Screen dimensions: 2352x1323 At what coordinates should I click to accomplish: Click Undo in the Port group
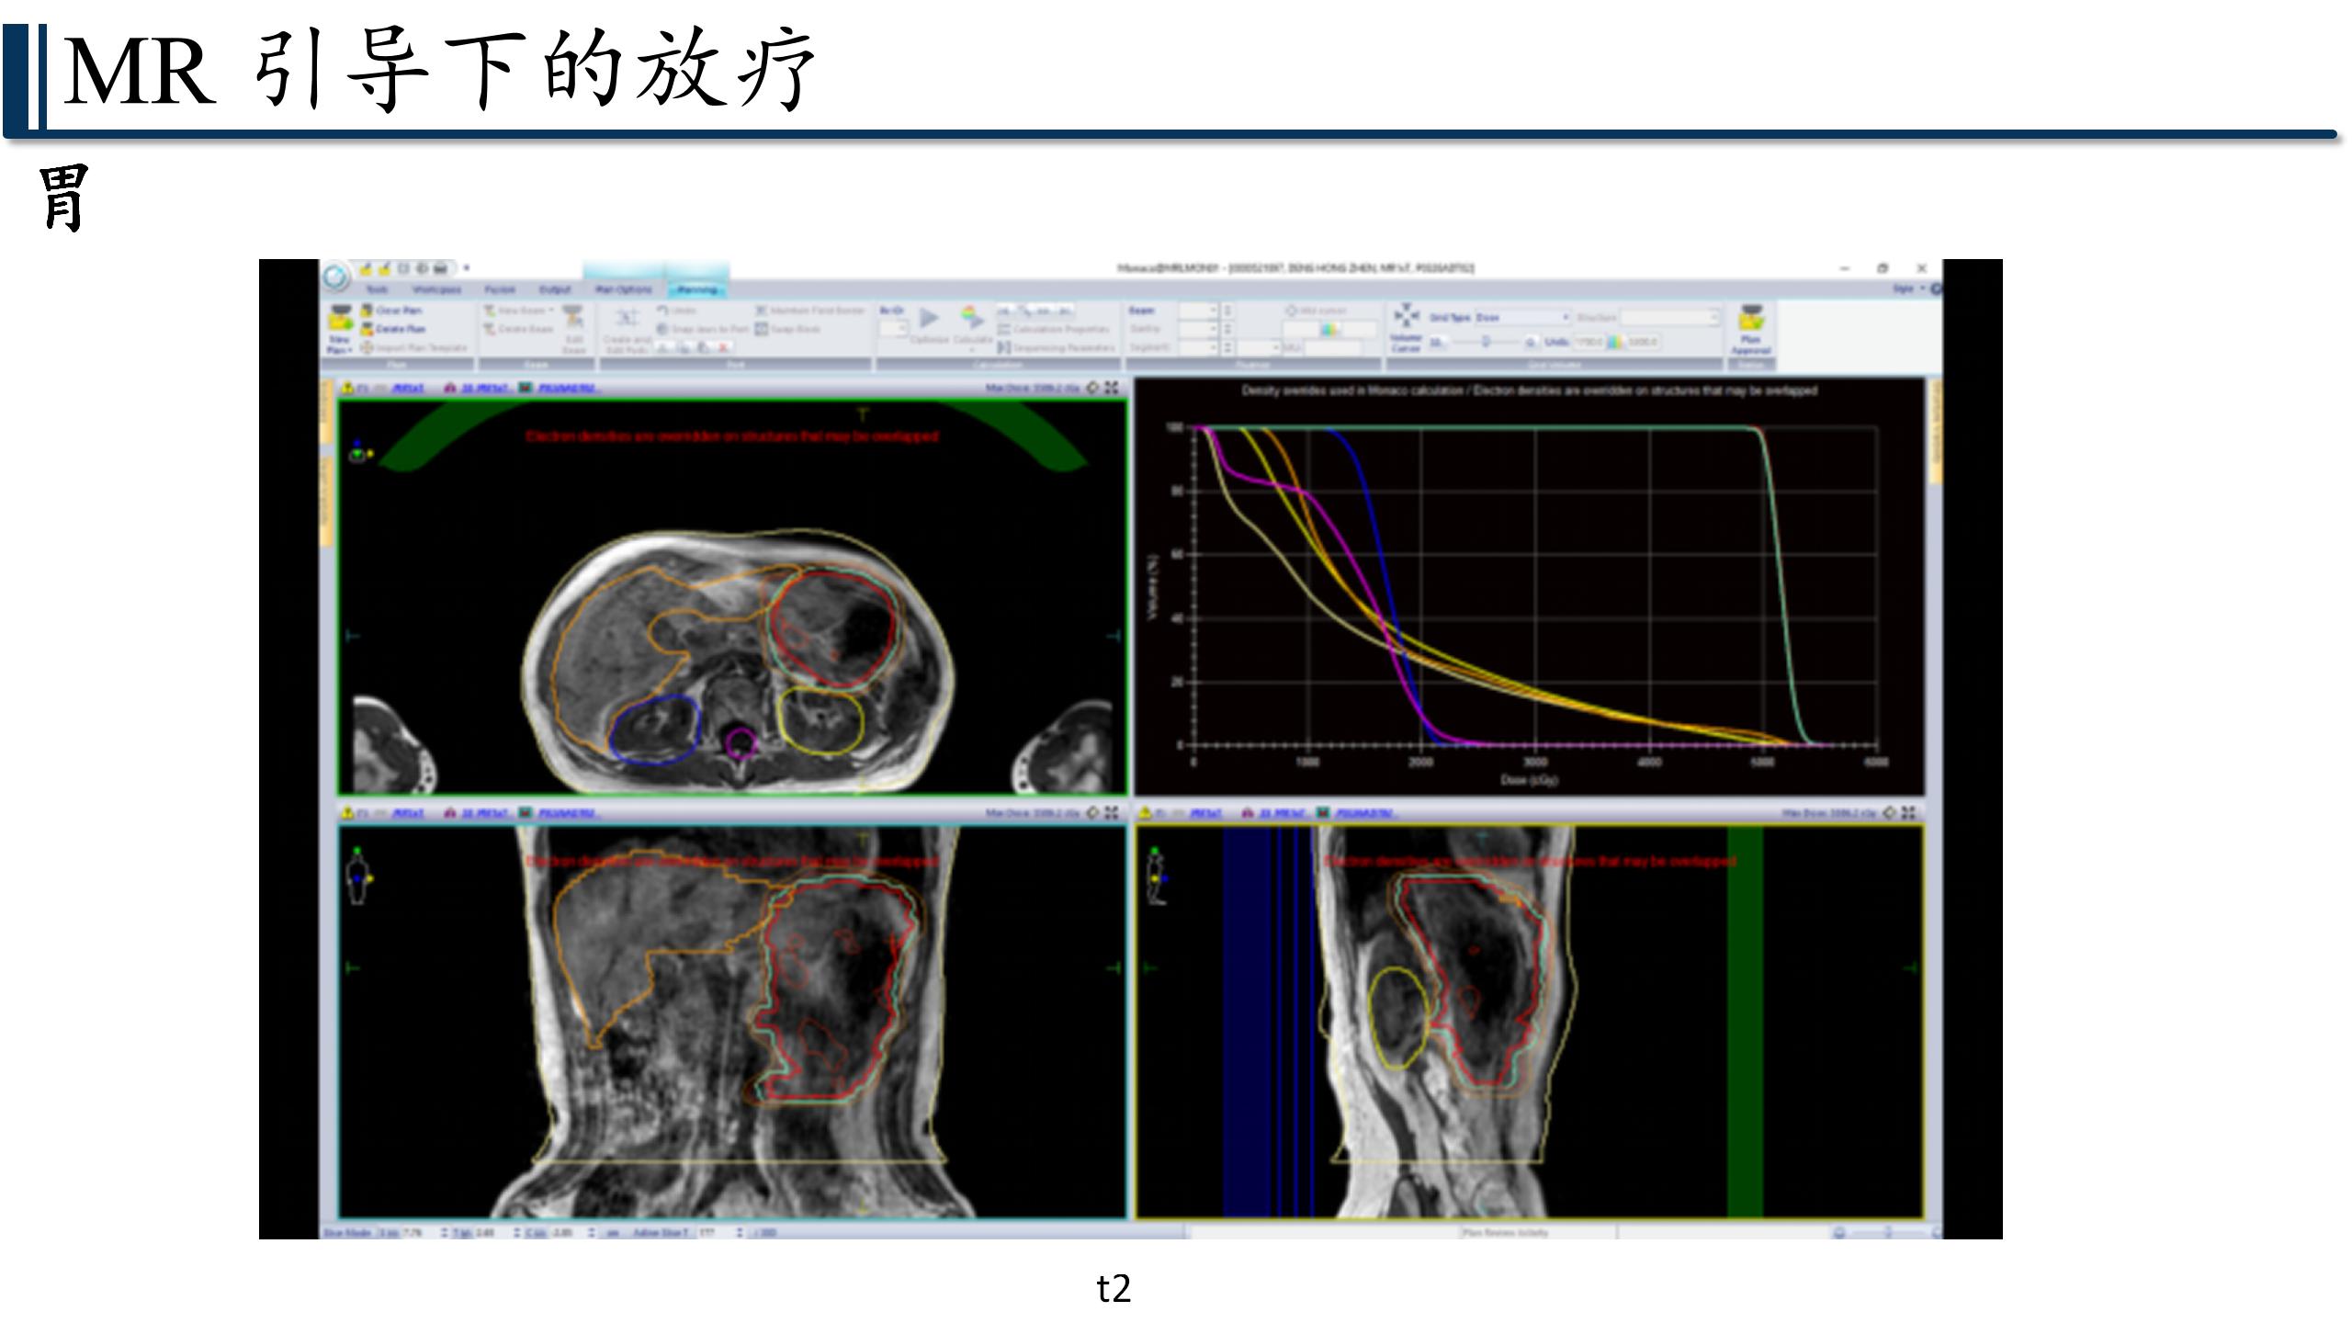(677, 311)
